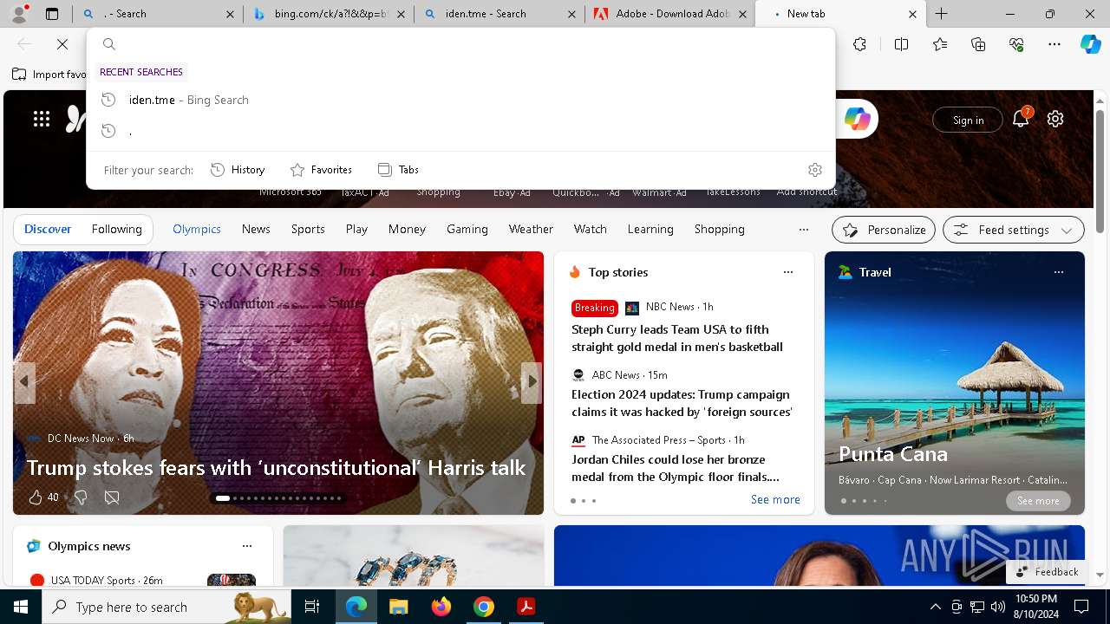Open comments on the Trump Harris story
Screen dimensions: 1110x624
pos(112,497)
